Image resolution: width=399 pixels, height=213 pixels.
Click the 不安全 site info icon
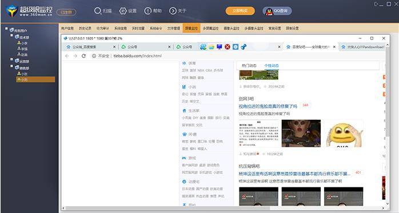point(94,56)
